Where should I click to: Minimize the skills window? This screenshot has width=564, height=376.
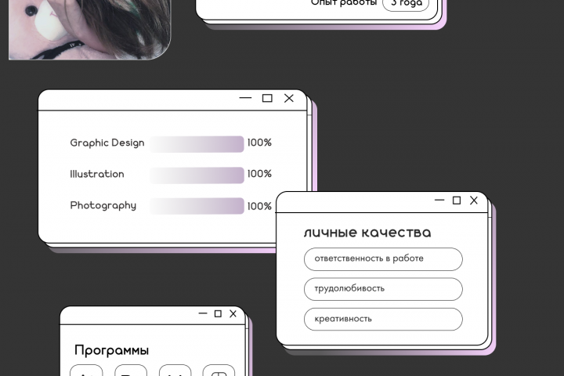click(x=245, y=98)
